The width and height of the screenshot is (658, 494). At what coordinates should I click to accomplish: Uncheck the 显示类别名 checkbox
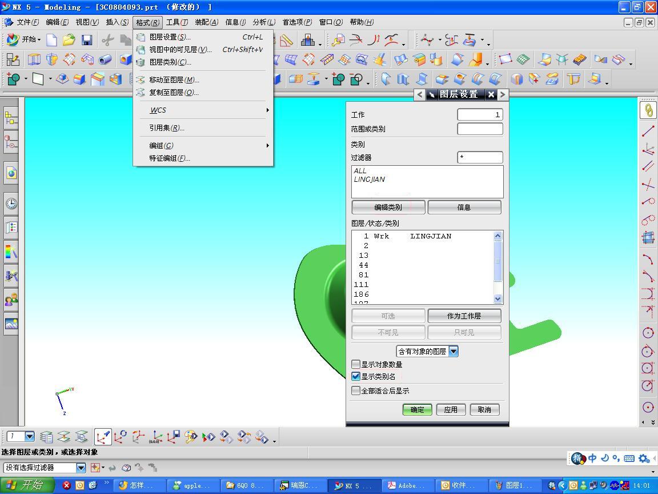[355, 376]
